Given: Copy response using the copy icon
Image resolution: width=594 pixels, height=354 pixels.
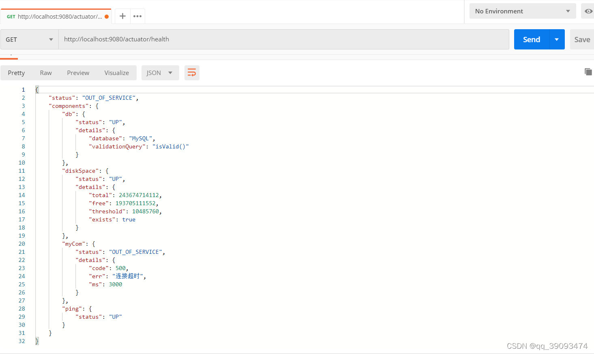Looking at the screenshot, I should click(x=588, y=72).
